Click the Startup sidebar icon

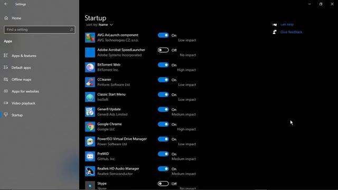(x=6, y=115)
